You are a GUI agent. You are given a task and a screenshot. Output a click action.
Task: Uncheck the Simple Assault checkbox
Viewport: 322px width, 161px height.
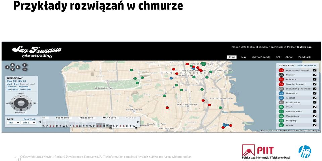pyautogui.click(x=315, y=84)
